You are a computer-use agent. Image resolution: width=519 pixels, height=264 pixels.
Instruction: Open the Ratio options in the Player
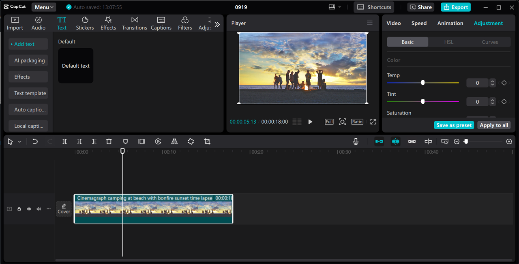pyautogui.click(x=357, y=122)
